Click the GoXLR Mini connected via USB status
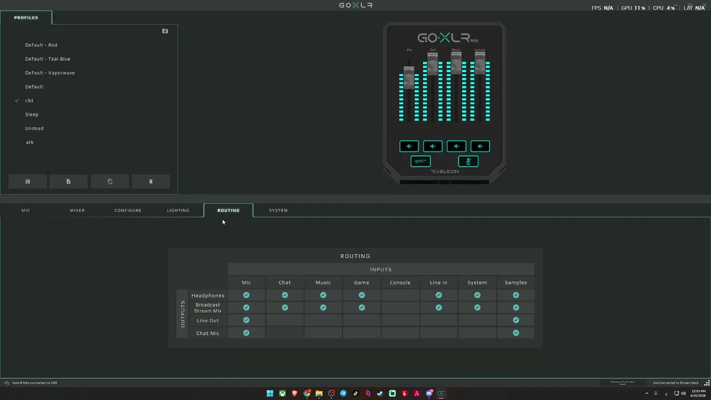This screenshot has height=400, width=711. coord(34,383)
